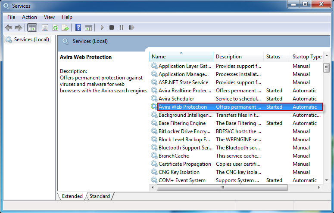Click the Refresh toolbar icon
The height and width of the screenshot is (213, 334).
pos(56,27)
